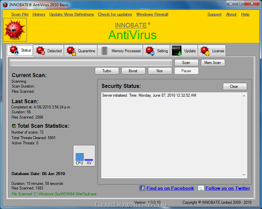Click the Total Scan Statistics chart icon

tap(14, 126)
